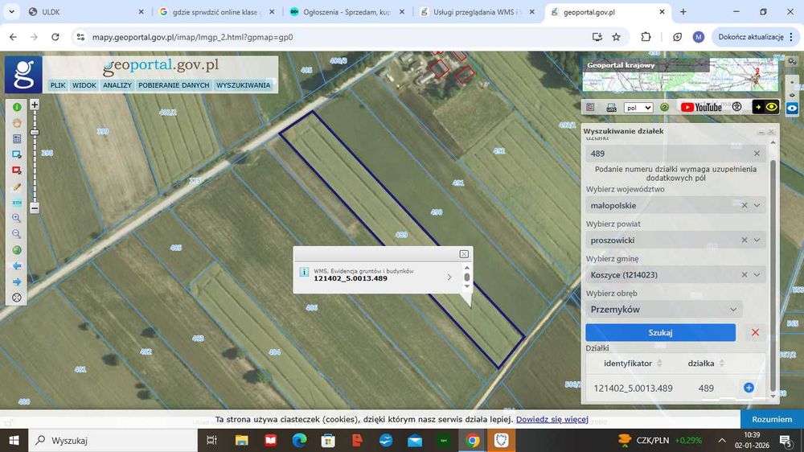Viewport: 804px width, 452px height.
Task: Click Dokończ aktualizację button
Action: [755, 37]
